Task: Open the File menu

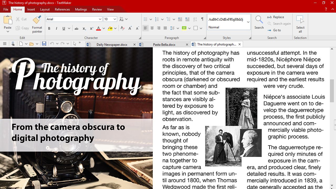Action: [6, 9]
